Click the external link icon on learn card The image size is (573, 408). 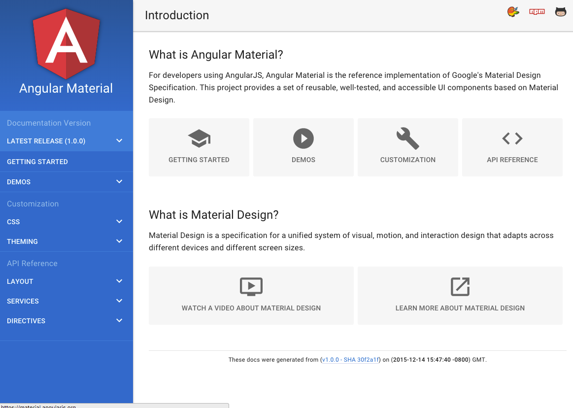coord(460,286)
